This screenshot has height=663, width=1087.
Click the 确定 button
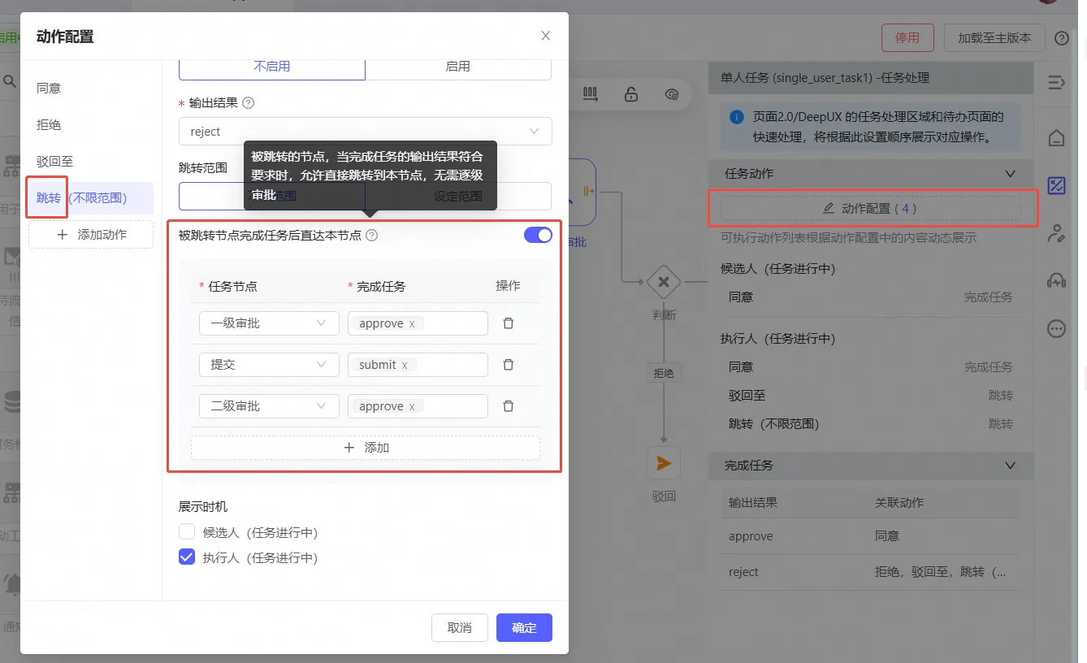524,628
